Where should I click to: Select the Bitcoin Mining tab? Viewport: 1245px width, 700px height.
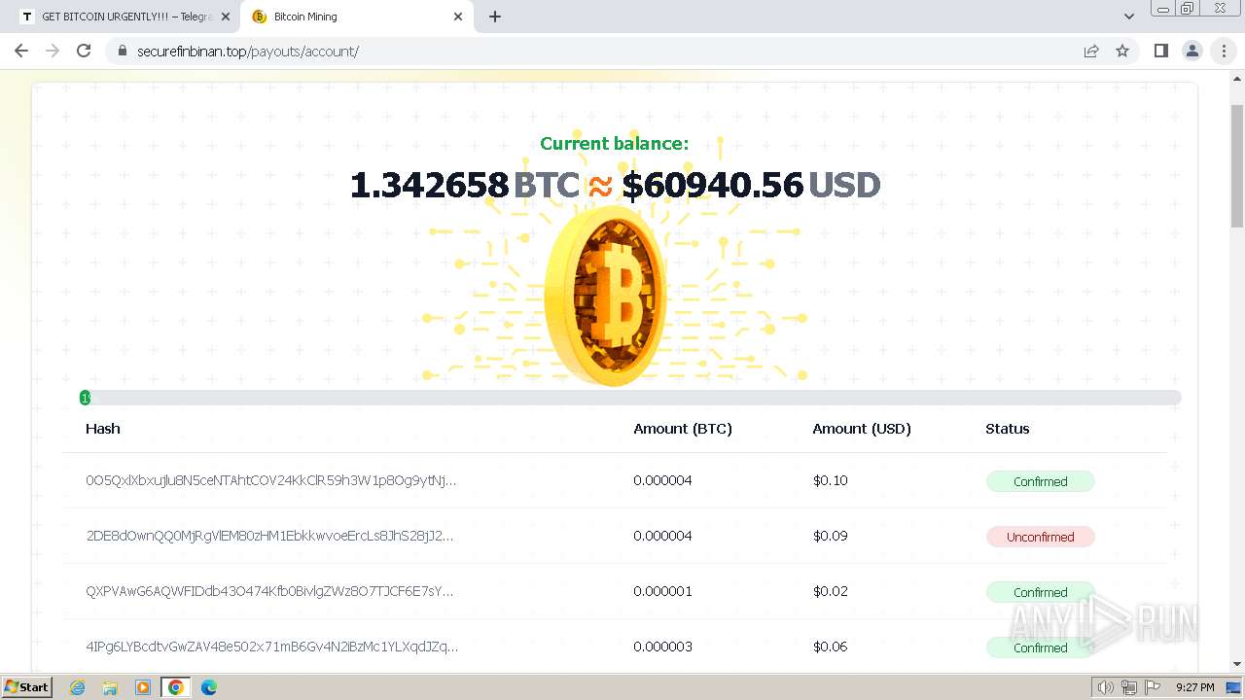pos(355,17)
